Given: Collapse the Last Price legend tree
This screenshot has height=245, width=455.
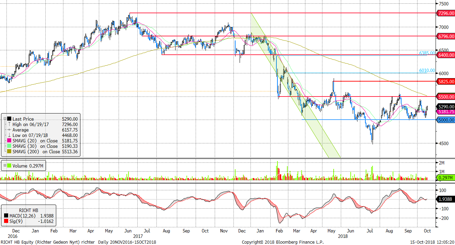Looking at the screenshot, I should pyautogui.click(x=5, y=119).
